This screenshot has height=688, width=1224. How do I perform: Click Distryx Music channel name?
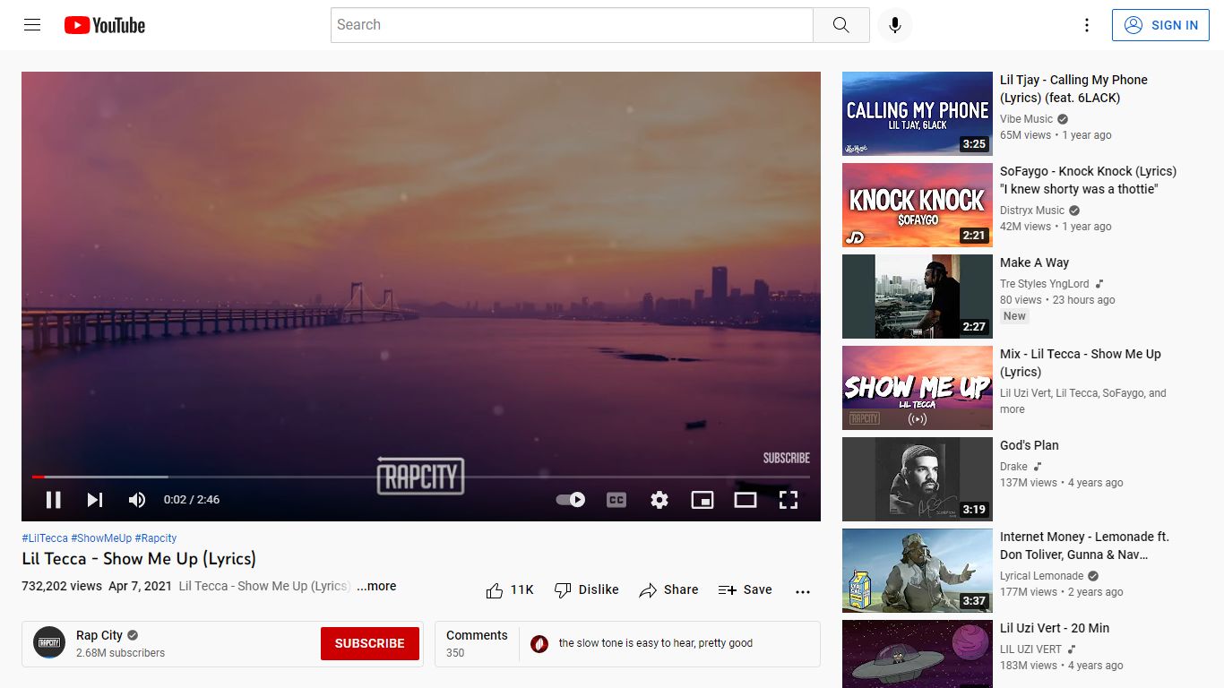[x=1032, y=211]
